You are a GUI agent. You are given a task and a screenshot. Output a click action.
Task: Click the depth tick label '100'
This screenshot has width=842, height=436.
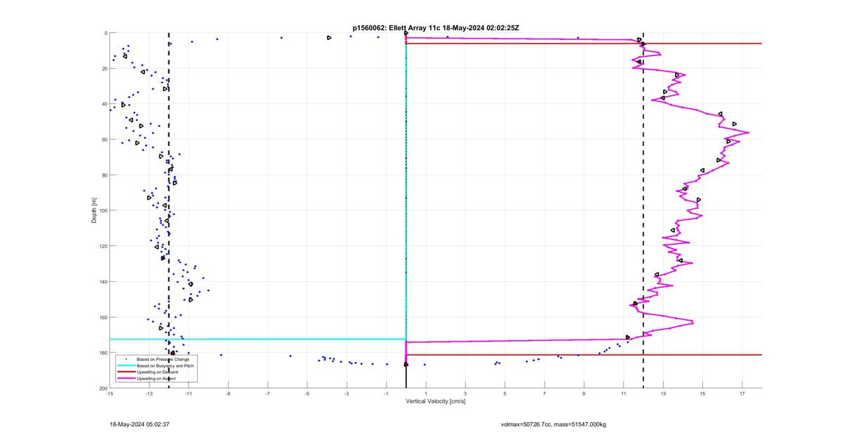pyautogui.click(x=102, y=210)
